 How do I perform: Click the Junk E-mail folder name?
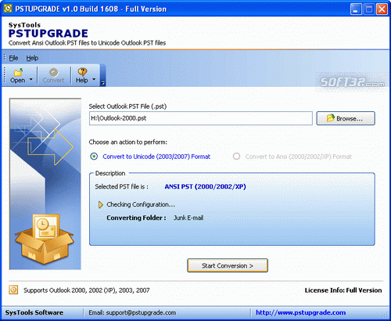pyautogui.click(x=188, y=218)
